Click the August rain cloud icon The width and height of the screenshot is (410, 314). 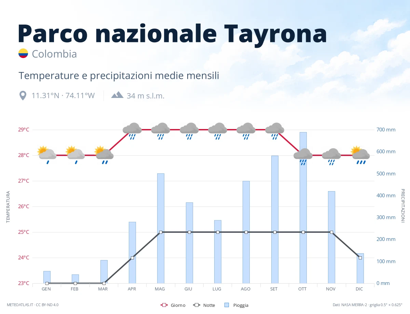pyautogui.click(x=246, y=131)
